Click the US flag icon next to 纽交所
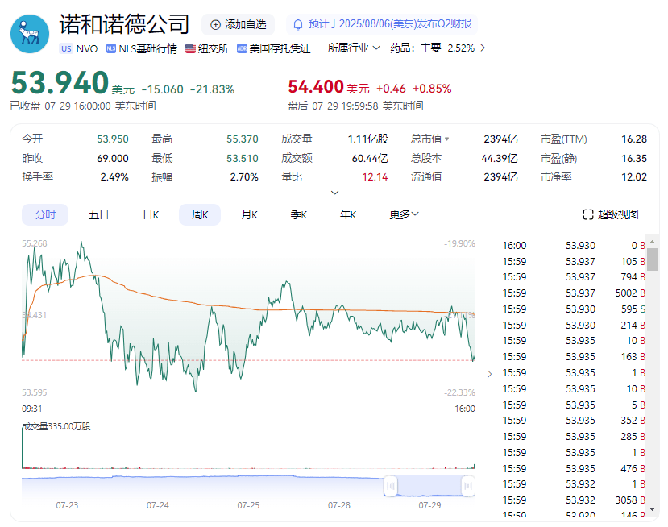Screen dimensions: 668x527 click(190, 48)
